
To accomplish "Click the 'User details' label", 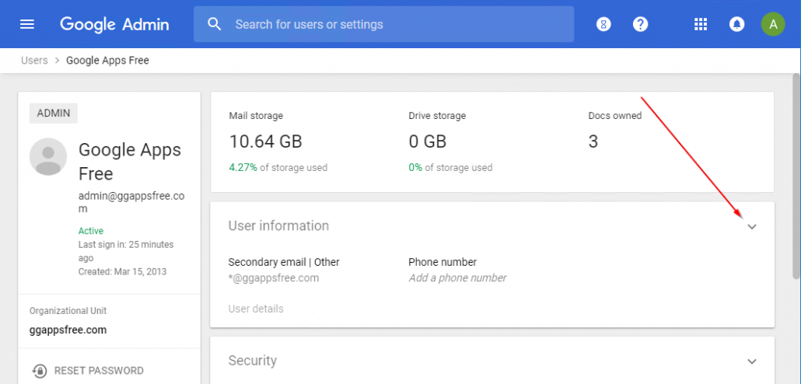I will tap(256, 309).
